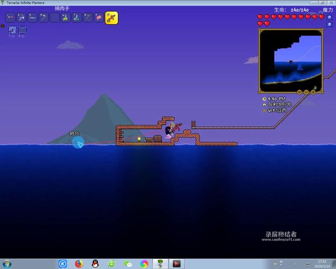The height and width of the screenshot is (269, 336).
Task: Zoom in the minimap with plus button
Action: (313, 92)
